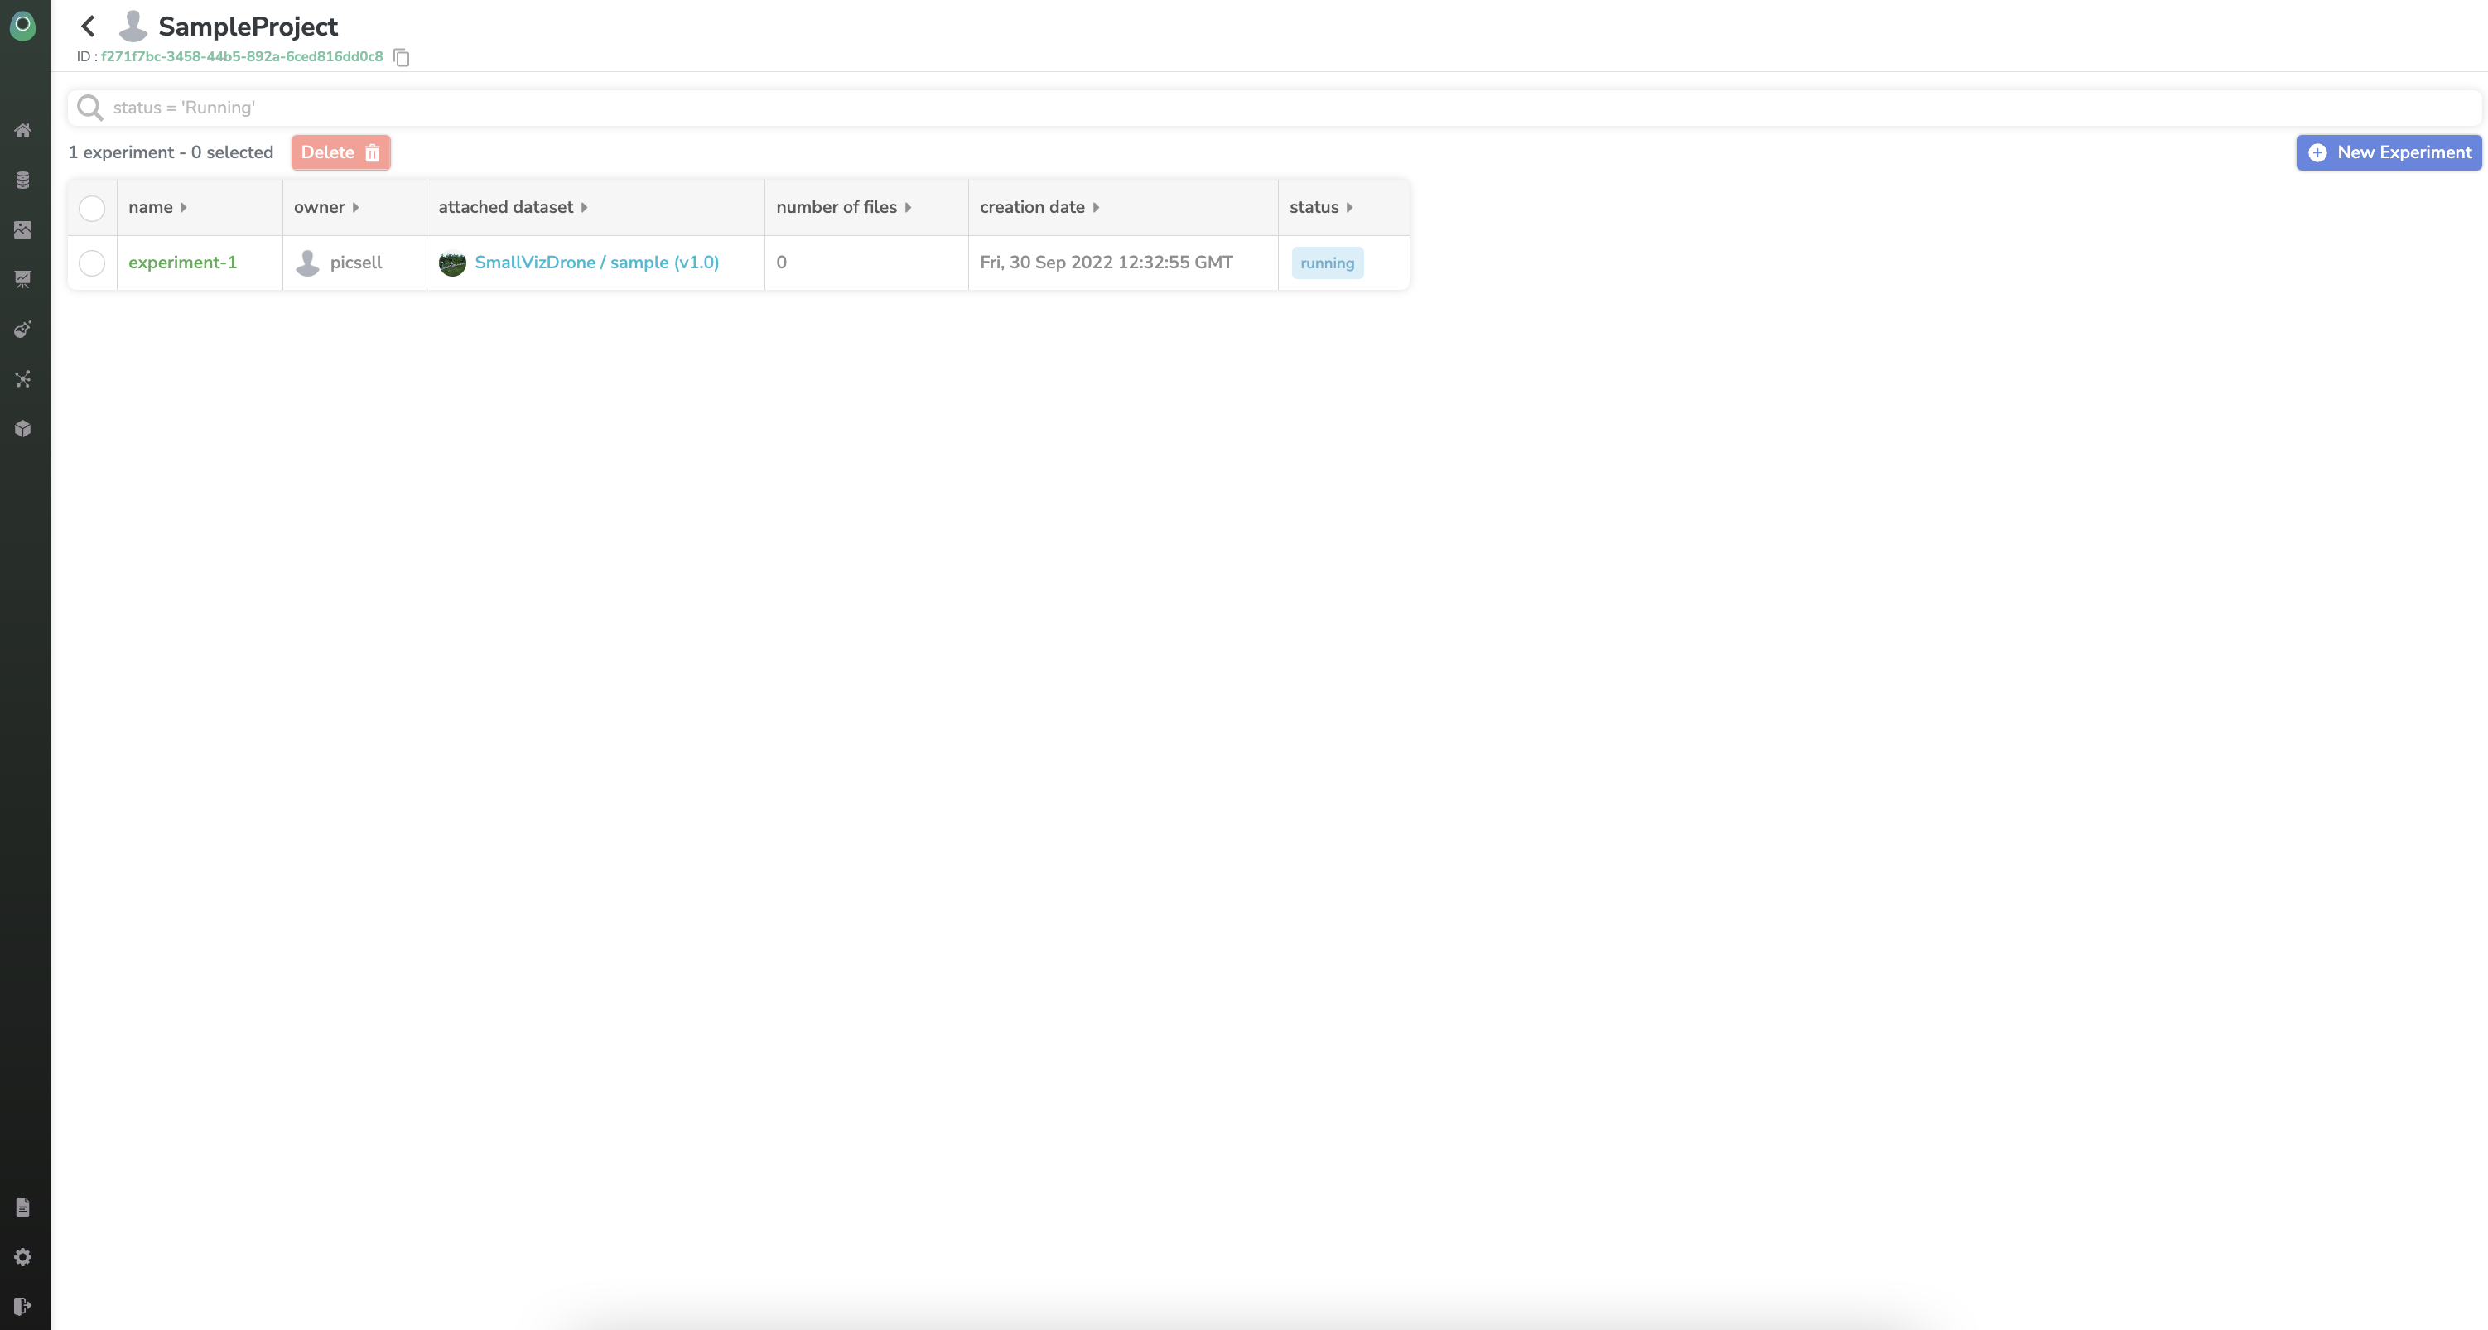Image resolution: width=2488 pixels, height=1330 pixels.
Task: Sort by the creation date column arrow
Action: [x=1097, y=208]
